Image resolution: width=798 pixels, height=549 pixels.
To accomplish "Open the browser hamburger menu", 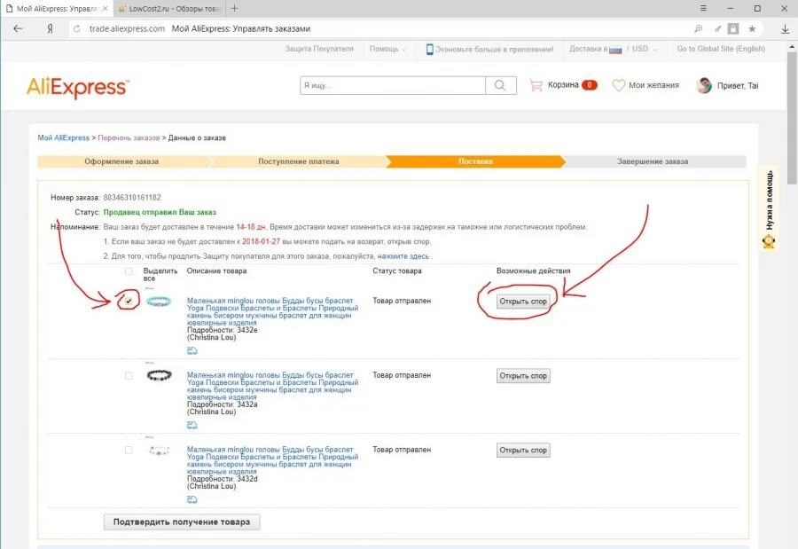I will coord(703,8).
